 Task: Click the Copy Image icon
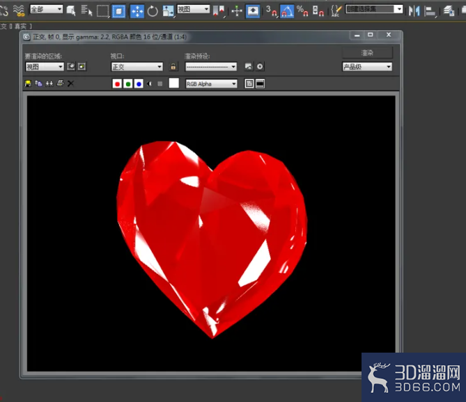pyautogui.click(x=38, y=83)
